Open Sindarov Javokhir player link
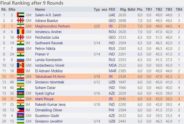This screenshot has height=124, width=184. [49, 121]
